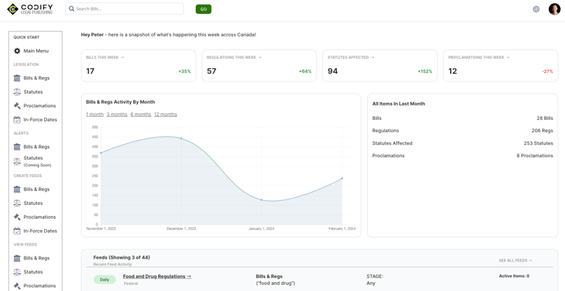Click the "253 Statutes" value
Screen dimensions: 565x291
pyautogui.click(x=539, y=143)
